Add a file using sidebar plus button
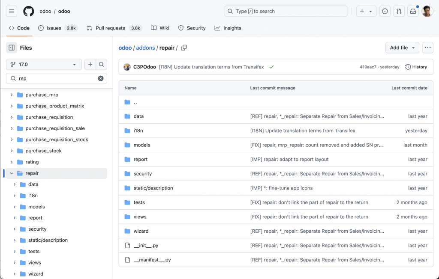The image size is (439, 279). coord(90,65)
